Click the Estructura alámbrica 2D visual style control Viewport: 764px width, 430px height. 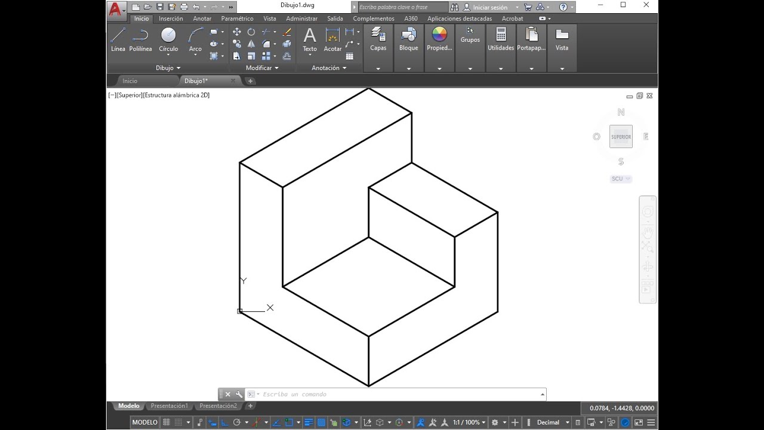tap(176, 95)
